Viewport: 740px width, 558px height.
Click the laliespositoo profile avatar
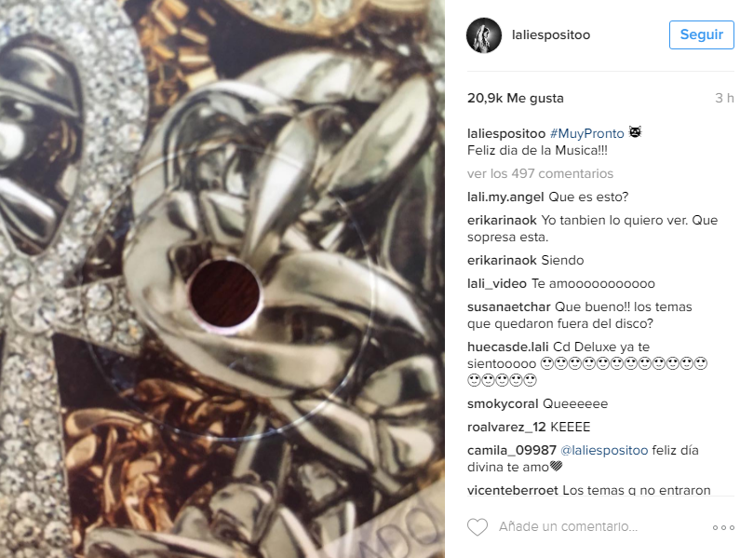tap(484, 35)
